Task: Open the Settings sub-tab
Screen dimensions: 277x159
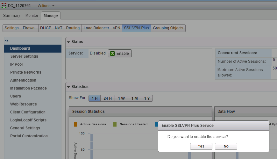Action: pyautogui.click(x=12, y=28)
